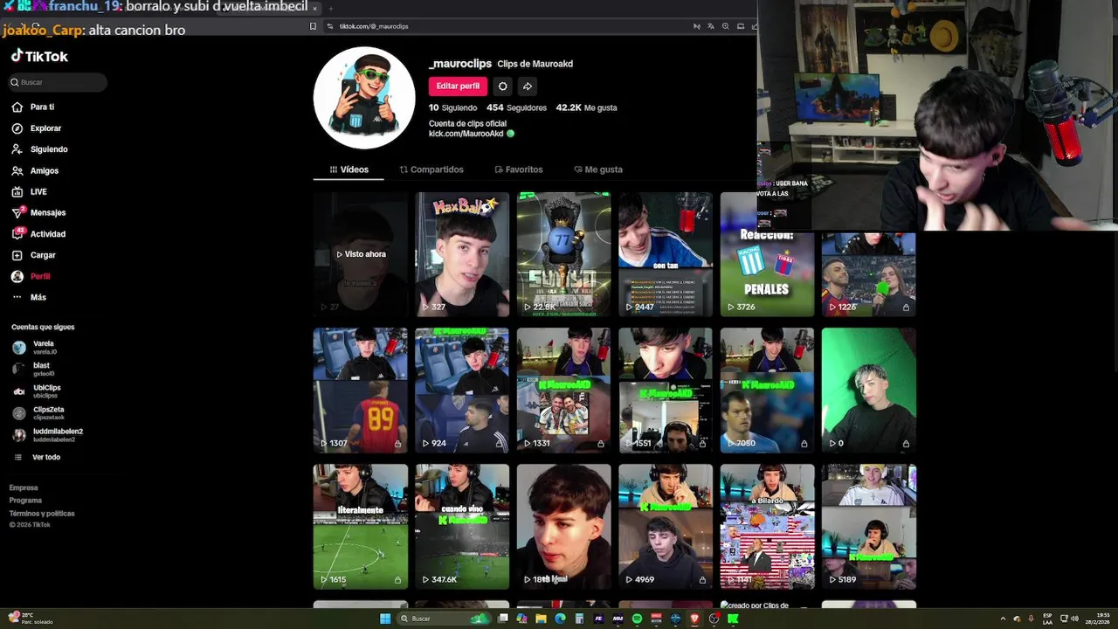This screenshot has height=629, width=1118.
Task: Click the browser address bar URL
Action: tap(374, 26)
